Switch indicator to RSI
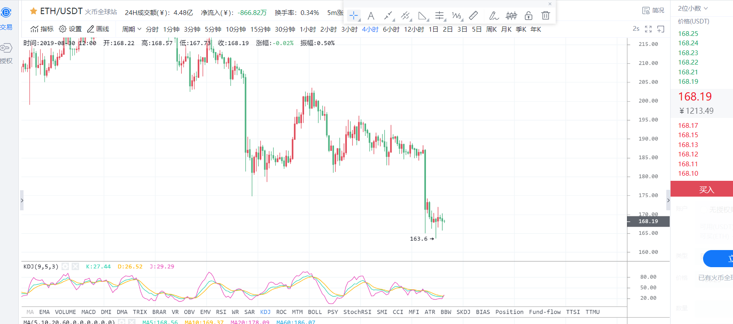The height and width of the screenshot is (324, 733). tap(221, 312)
